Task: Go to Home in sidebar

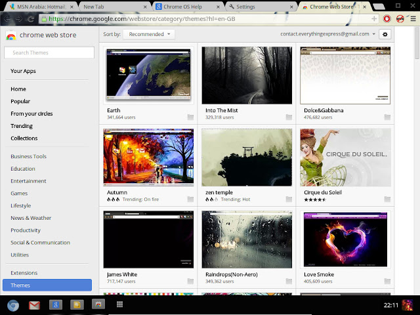Action: pyautogui.click(x=18, y=89)
